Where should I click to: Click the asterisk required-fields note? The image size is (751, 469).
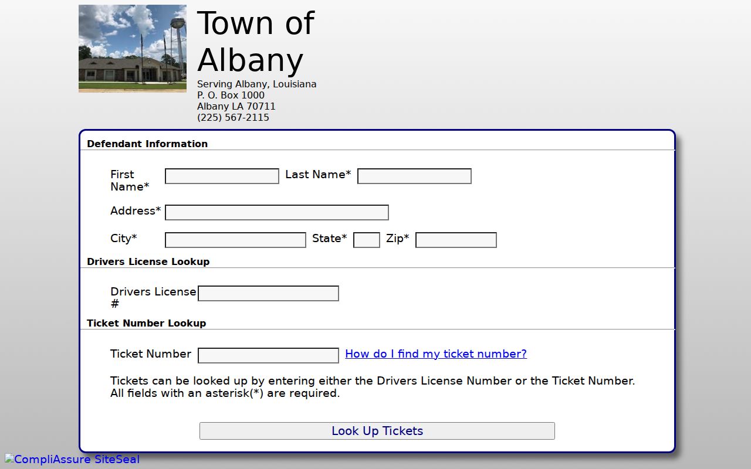(225, 393)
